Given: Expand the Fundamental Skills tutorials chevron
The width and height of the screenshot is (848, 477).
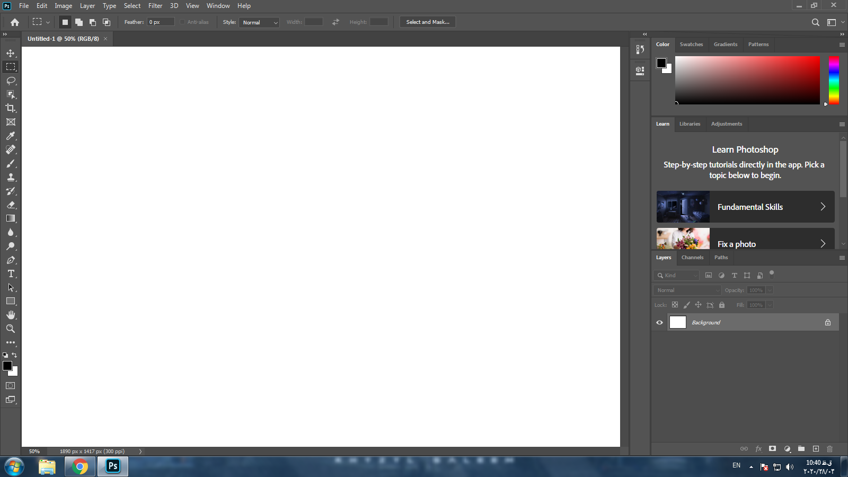Looking at the screenshot, I should point(823,207).
